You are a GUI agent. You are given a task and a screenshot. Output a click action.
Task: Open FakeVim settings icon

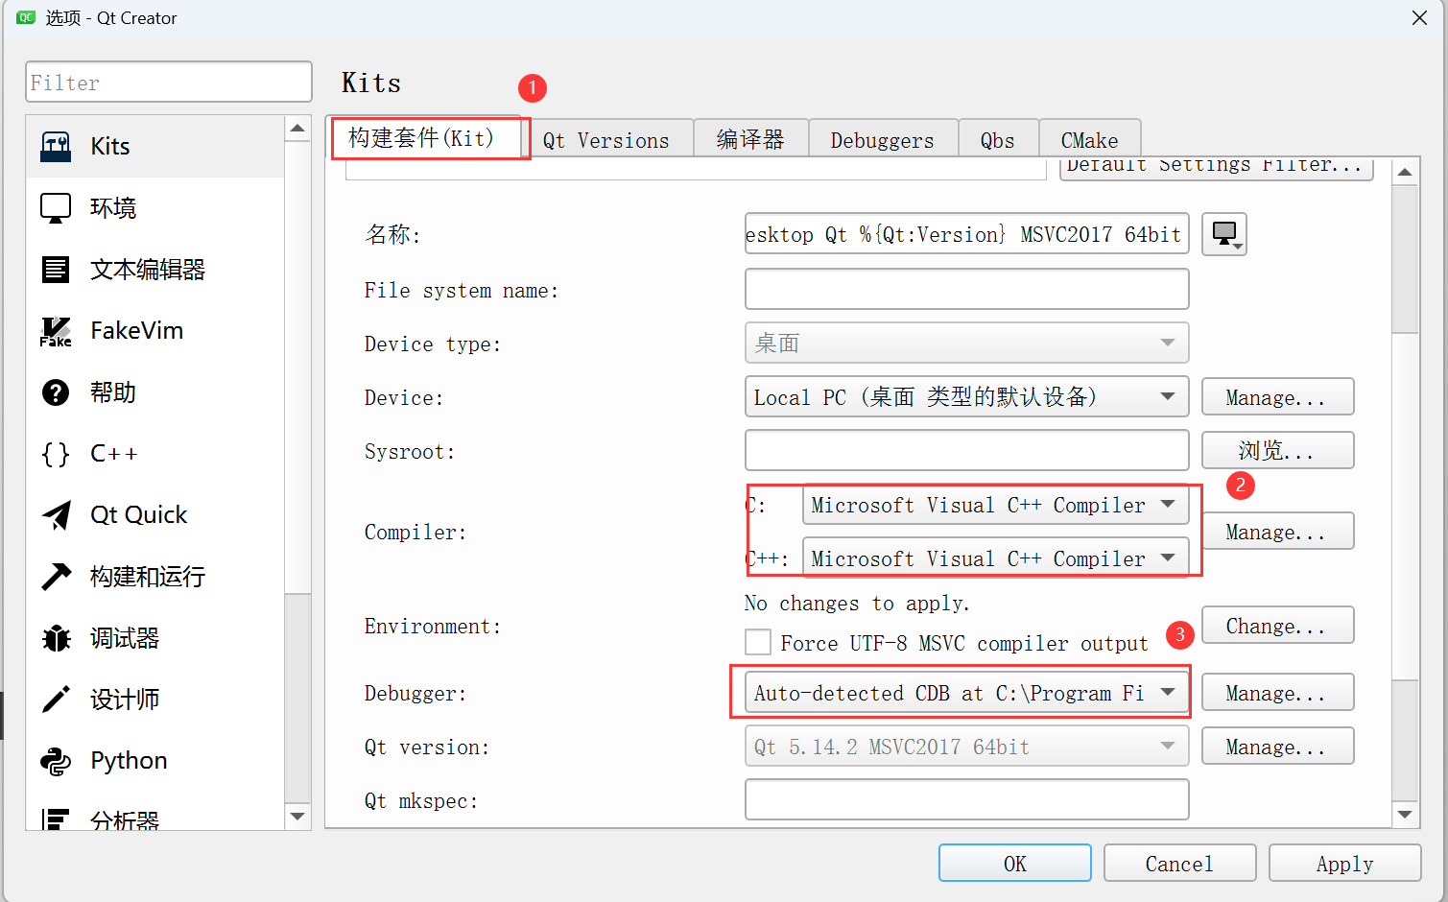pos(56,331)
